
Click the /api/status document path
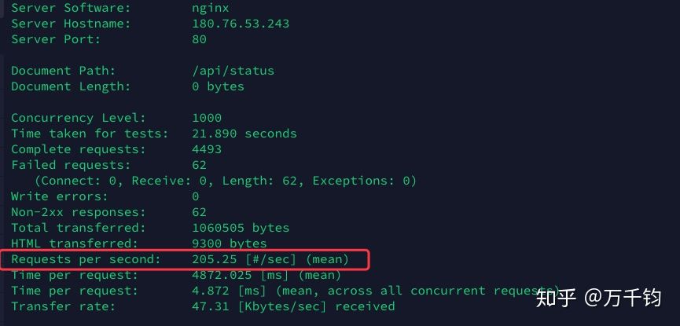click(x=233, y=71)
